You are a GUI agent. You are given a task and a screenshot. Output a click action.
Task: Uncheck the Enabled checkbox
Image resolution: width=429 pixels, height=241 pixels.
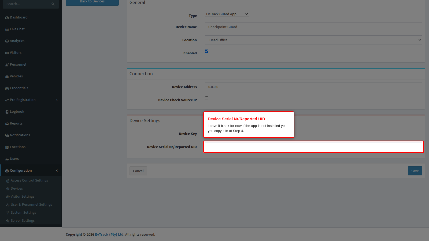[206, 51]
